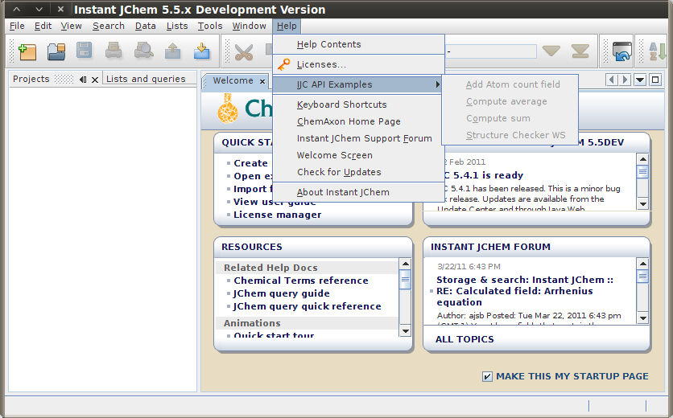Expand the IJC API Examples submenu
673x418 pixels.
pyautogui.click(x=358, y=84)
